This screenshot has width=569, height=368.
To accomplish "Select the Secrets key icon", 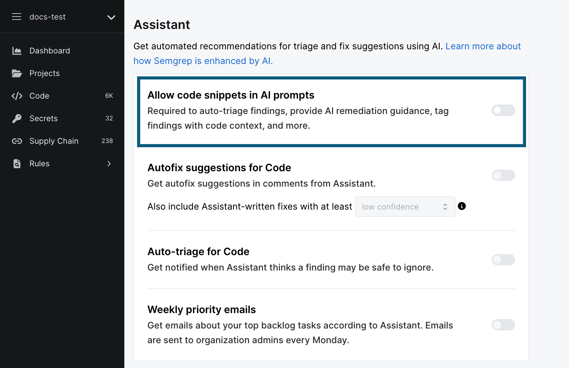I will coord(17,118).
